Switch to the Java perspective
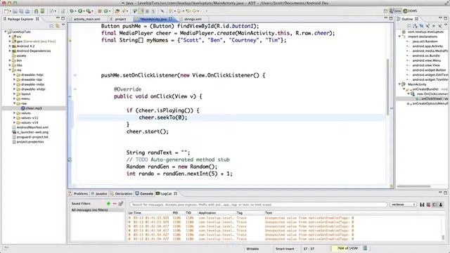The height and width of the screenshot is (253, 450). [395, 11]
